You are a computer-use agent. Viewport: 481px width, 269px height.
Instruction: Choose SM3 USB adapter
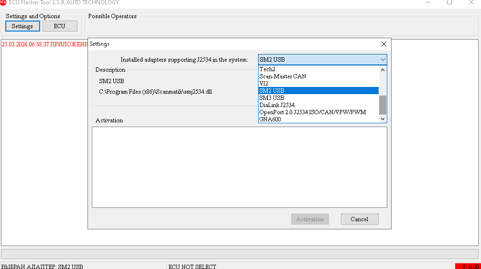272,98
